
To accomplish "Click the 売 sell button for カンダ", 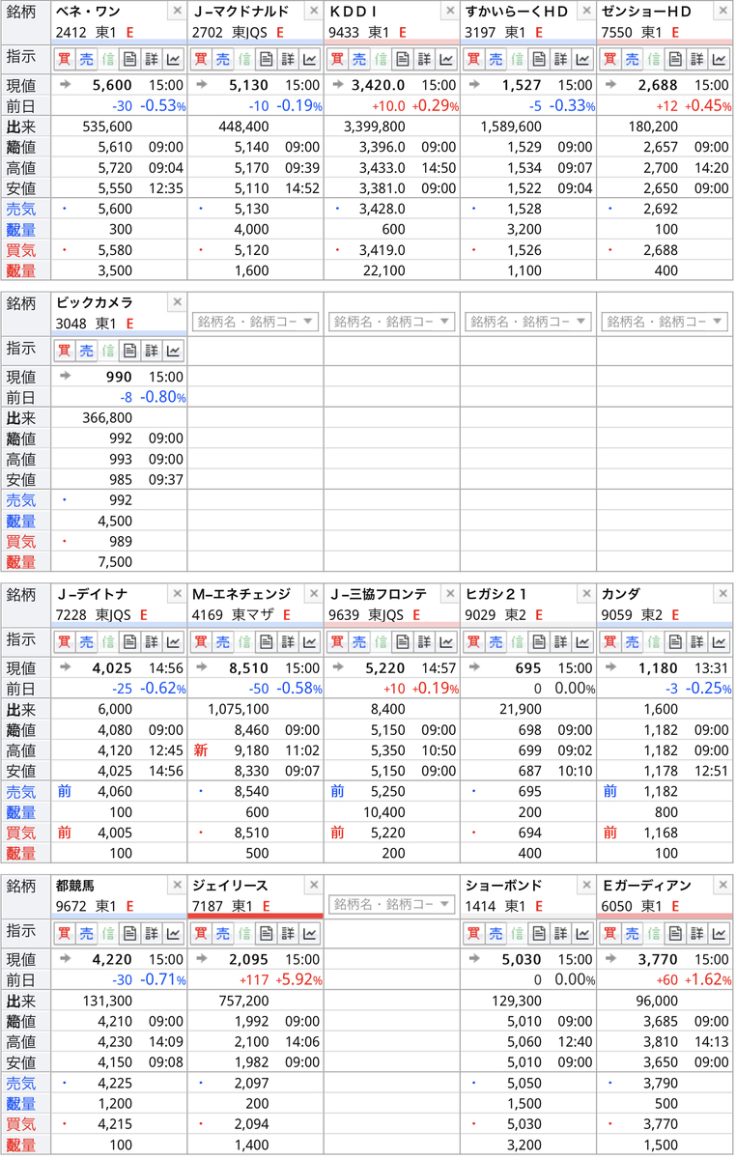I will pyautogui.click(x=631, y=641).
